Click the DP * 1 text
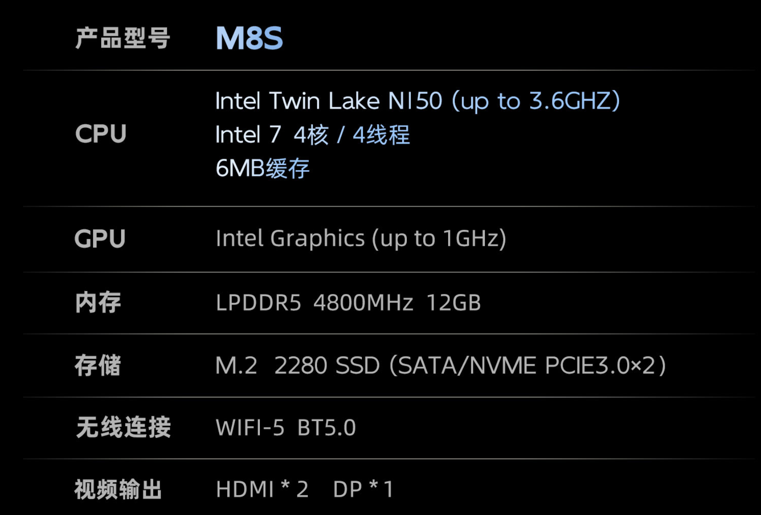Screen dimensions: 761x515 (363, 490)
